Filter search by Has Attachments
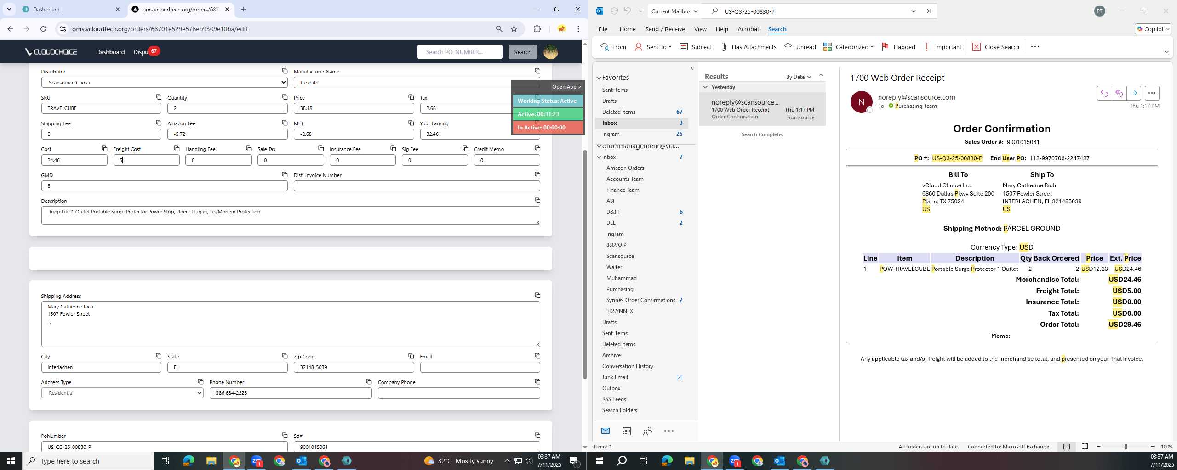This screenshot has width=1177, height=470. (x=748, y=47)
